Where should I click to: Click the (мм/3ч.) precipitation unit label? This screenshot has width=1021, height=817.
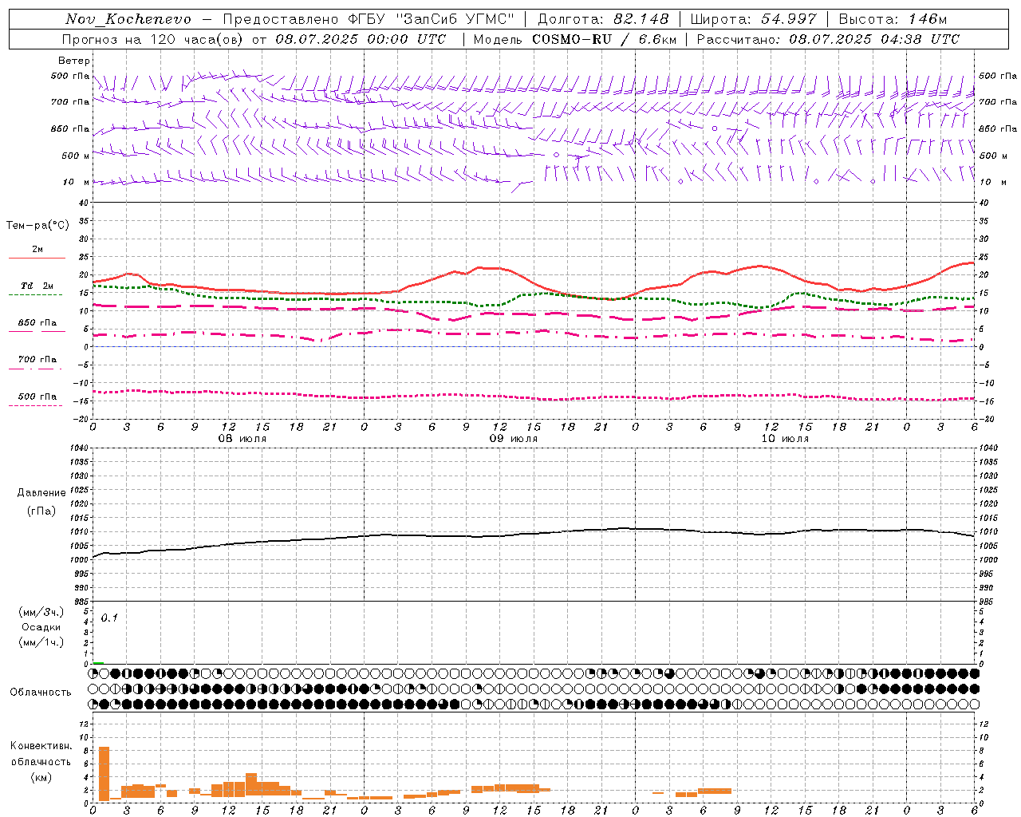[41, 612]
